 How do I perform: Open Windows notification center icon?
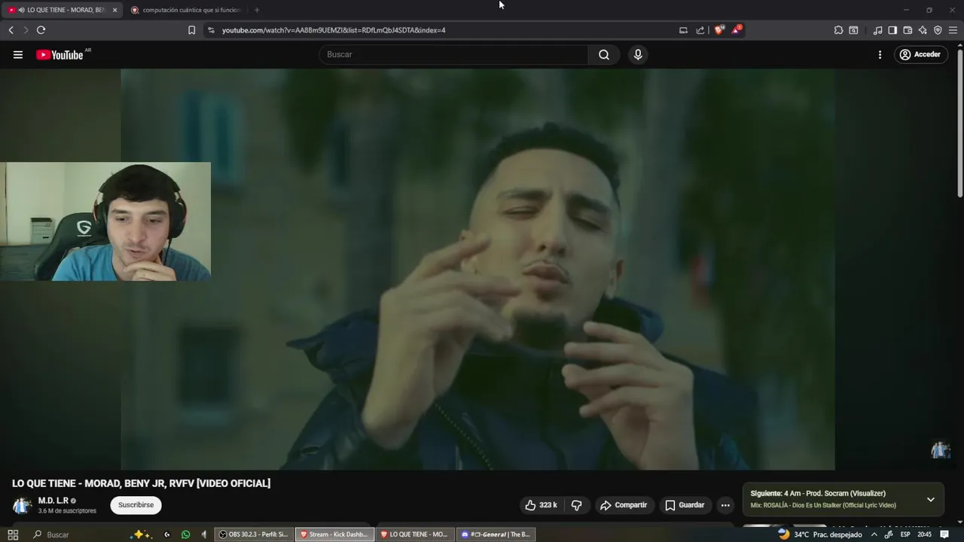pyautogui.click(x=944, y=534)
